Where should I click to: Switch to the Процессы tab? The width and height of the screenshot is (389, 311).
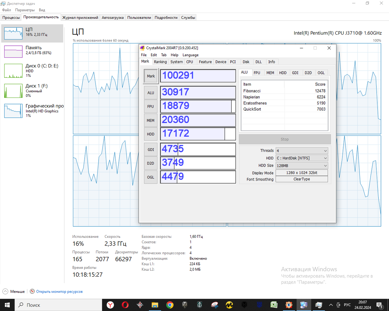point(11,17)
